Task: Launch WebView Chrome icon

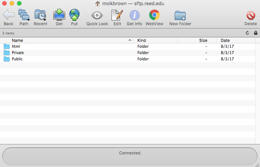Action: 154,15
